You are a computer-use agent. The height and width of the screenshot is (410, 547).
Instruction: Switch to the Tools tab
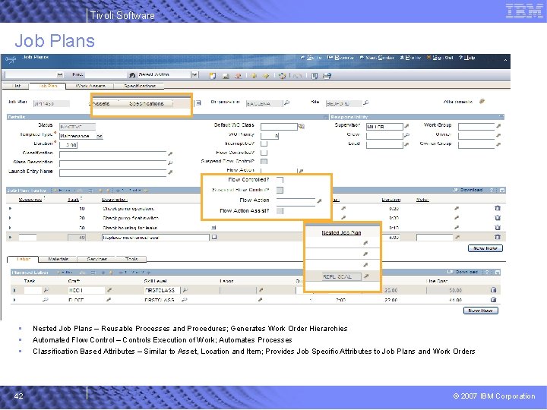(x=131, y=259)
